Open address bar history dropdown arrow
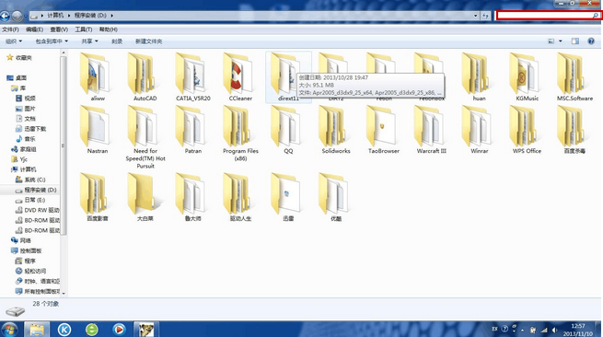Image resolution: width=603 pixels, height=337 pixels. [x=475, y=16]
